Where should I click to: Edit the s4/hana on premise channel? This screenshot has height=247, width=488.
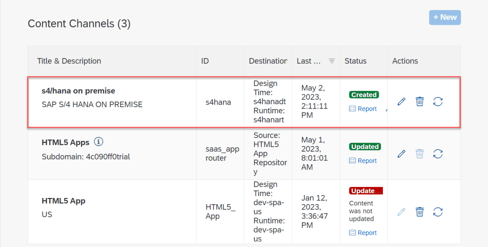pyautogui.click(x=401, y=101)
